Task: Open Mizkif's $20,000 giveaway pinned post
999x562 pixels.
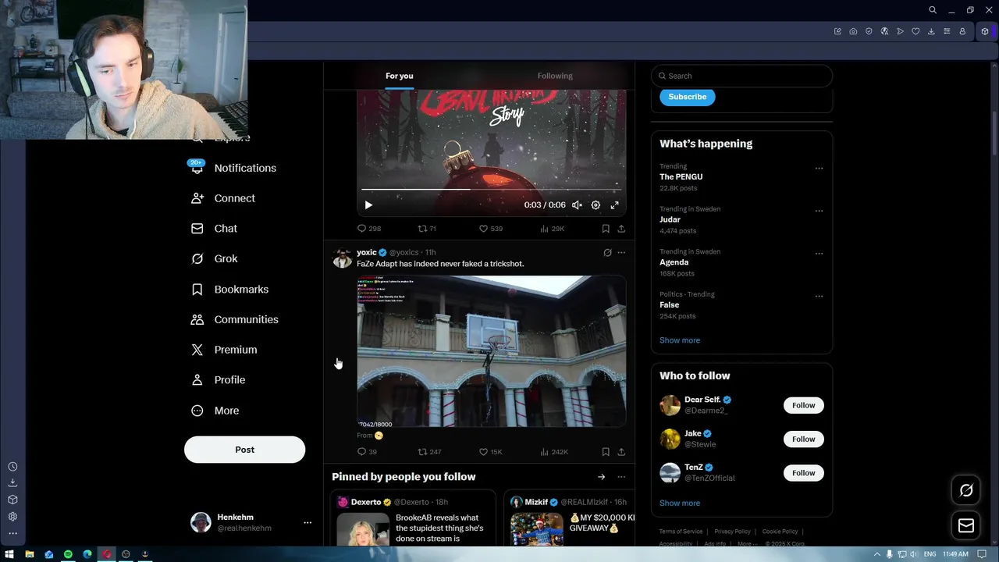Action: [570, 518]
